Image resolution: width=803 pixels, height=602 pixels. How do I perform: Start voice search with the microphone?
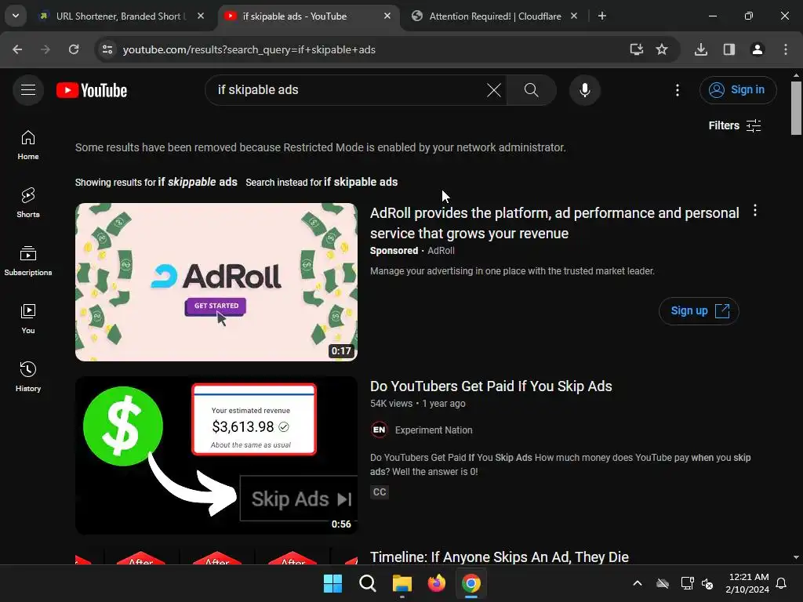click(584, 90)
